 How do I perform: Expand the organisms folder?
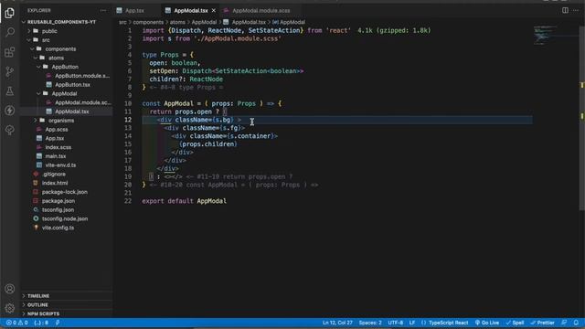pyautogui.click(x=61, y=121)
